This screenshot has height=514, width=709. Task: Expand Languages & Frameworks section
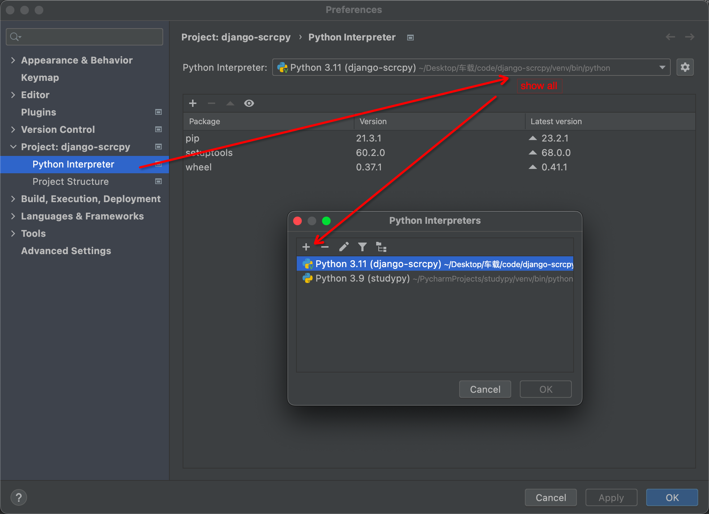(13, 216)
